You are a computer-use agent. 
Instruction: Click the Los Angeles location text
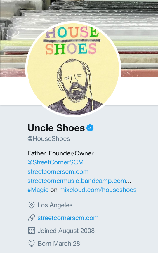(x=55, y=205)
